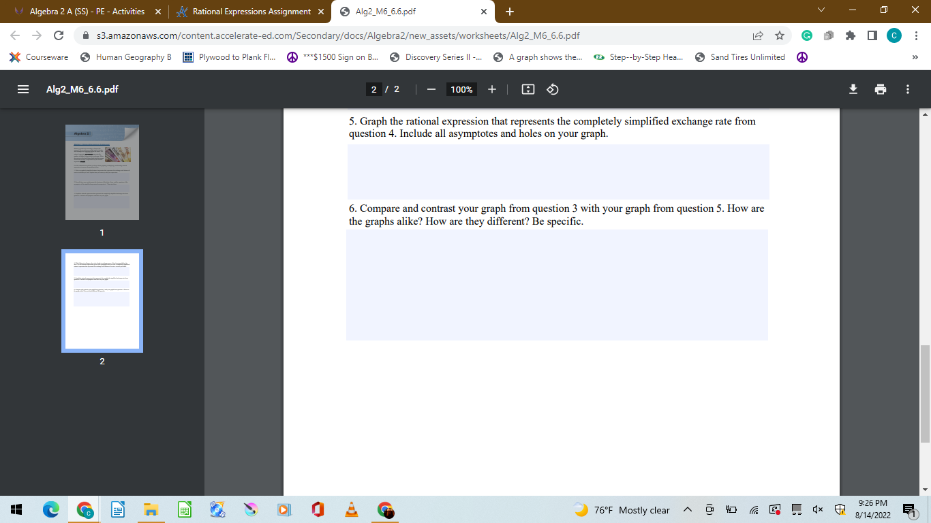Screen dimensions: 931x523
Task: Open the PDF viewer more actions menu
Action: point(908,89)
